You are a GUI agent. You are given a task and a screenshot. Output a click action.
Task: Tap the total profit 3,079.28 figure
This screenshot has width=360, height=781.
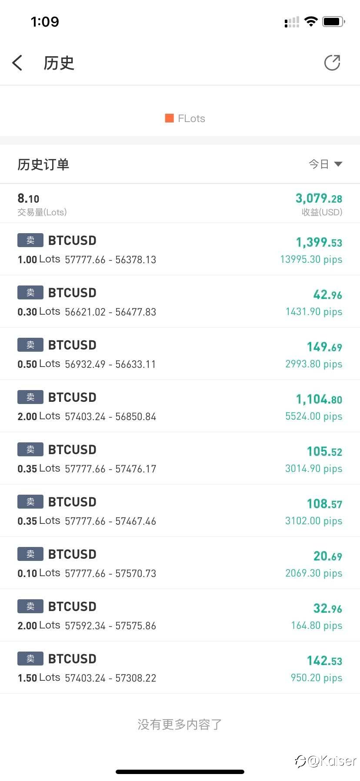319,199
